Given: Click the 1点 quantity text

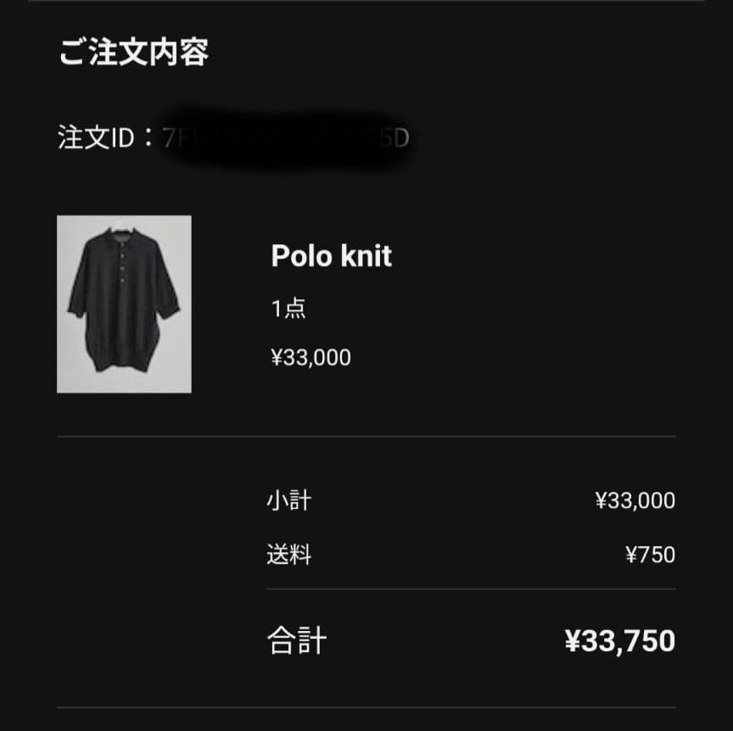Looking at the screenshot, I should (288, 309).
